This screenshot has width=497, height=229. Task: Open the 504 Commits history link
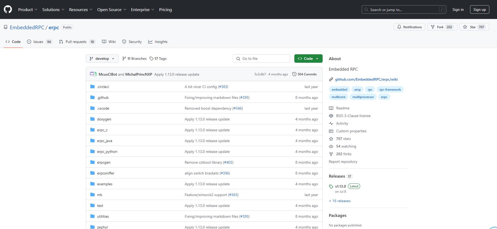tap(304, 74)
